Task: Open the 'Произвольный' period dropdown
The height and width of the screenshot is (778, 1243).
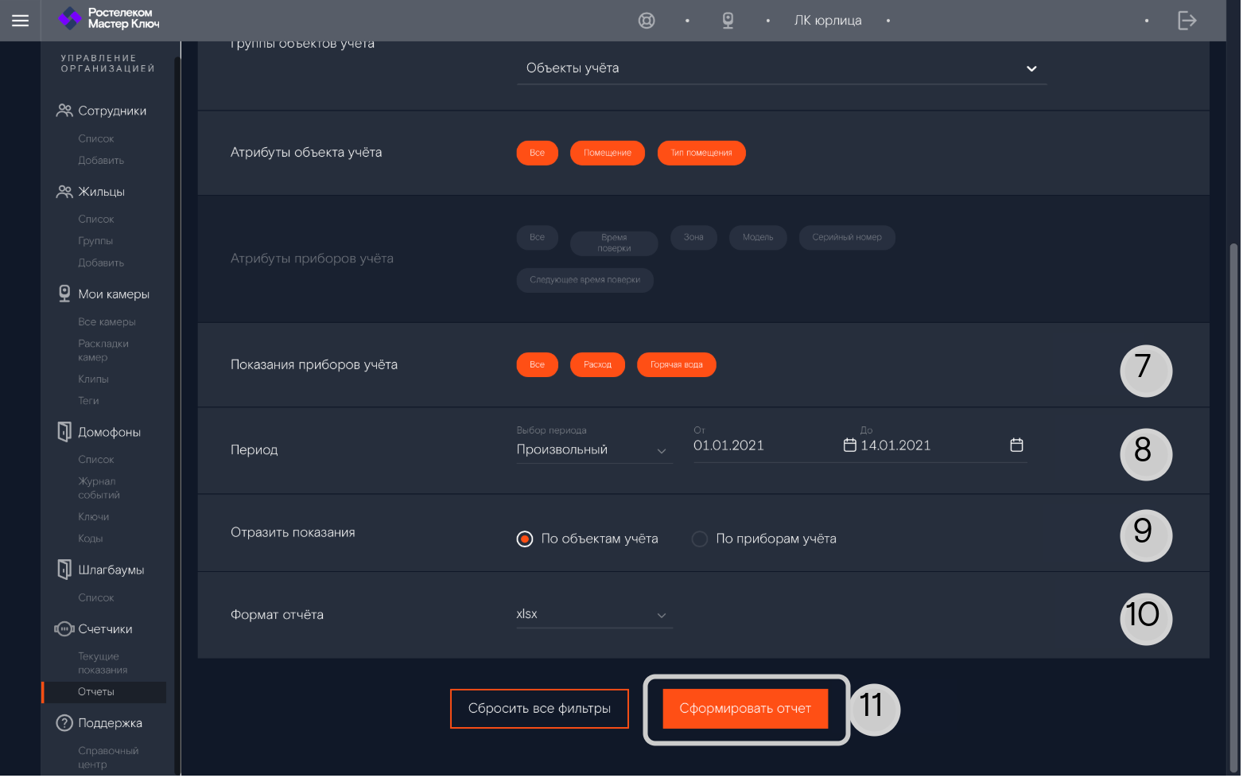Action: pos(593,450)
